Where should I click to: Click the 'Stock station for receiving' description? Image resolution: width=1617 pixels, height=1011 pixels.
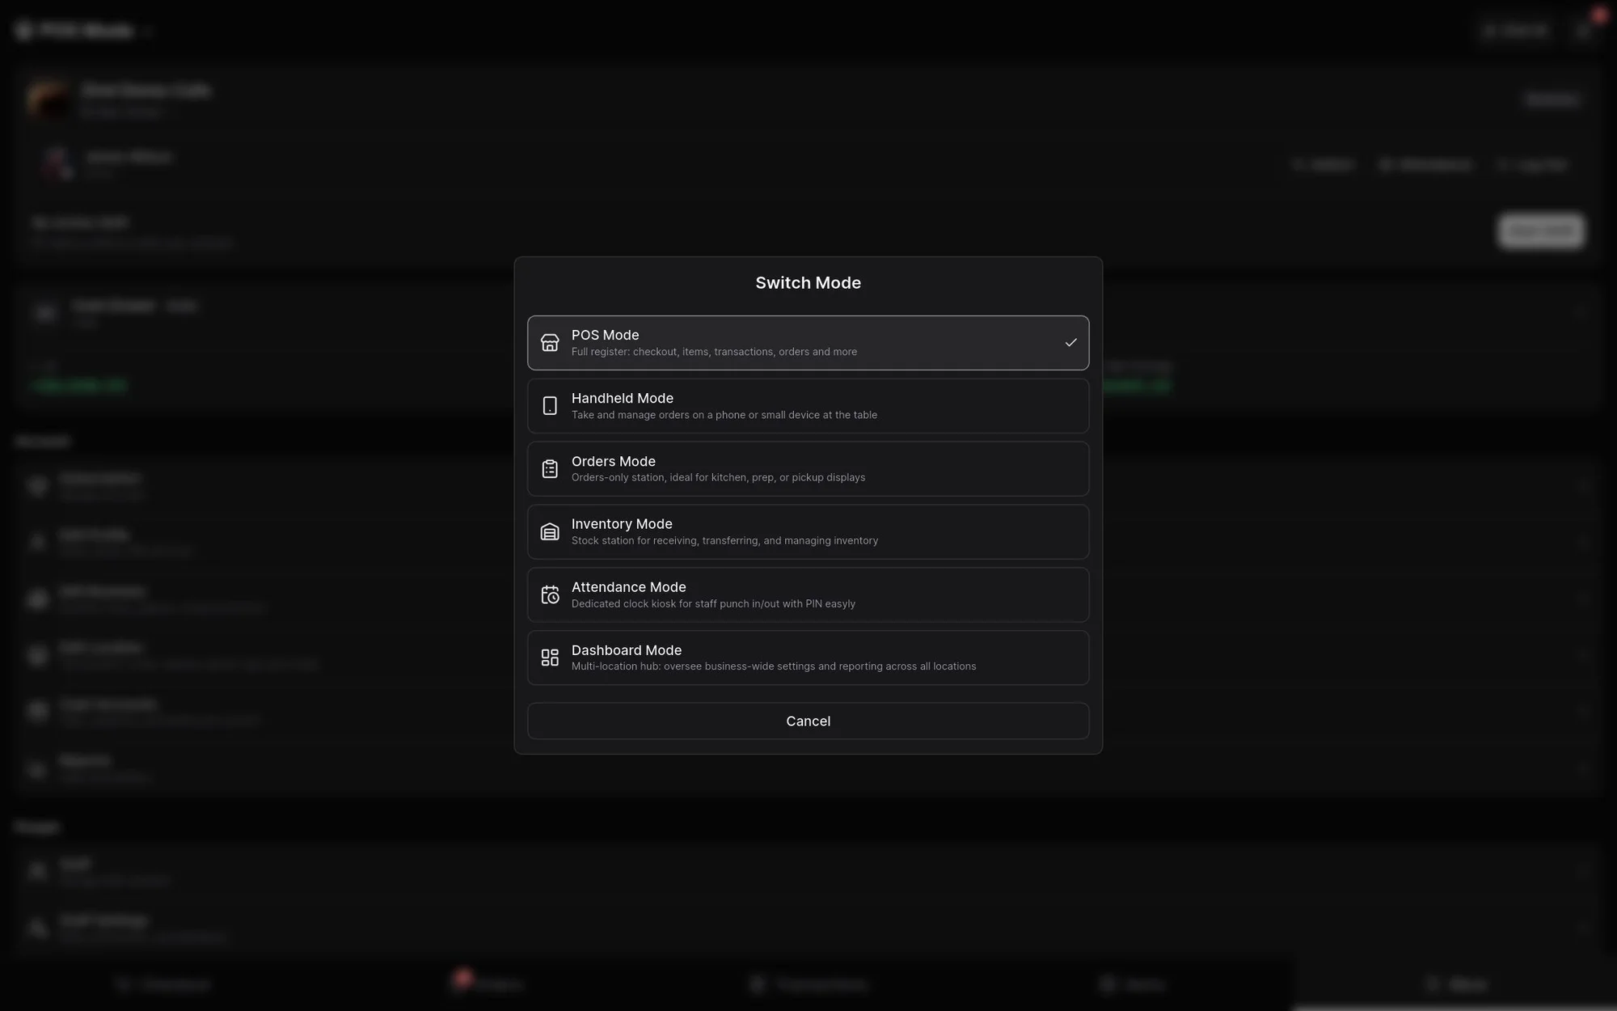click(x=724, y=540)
